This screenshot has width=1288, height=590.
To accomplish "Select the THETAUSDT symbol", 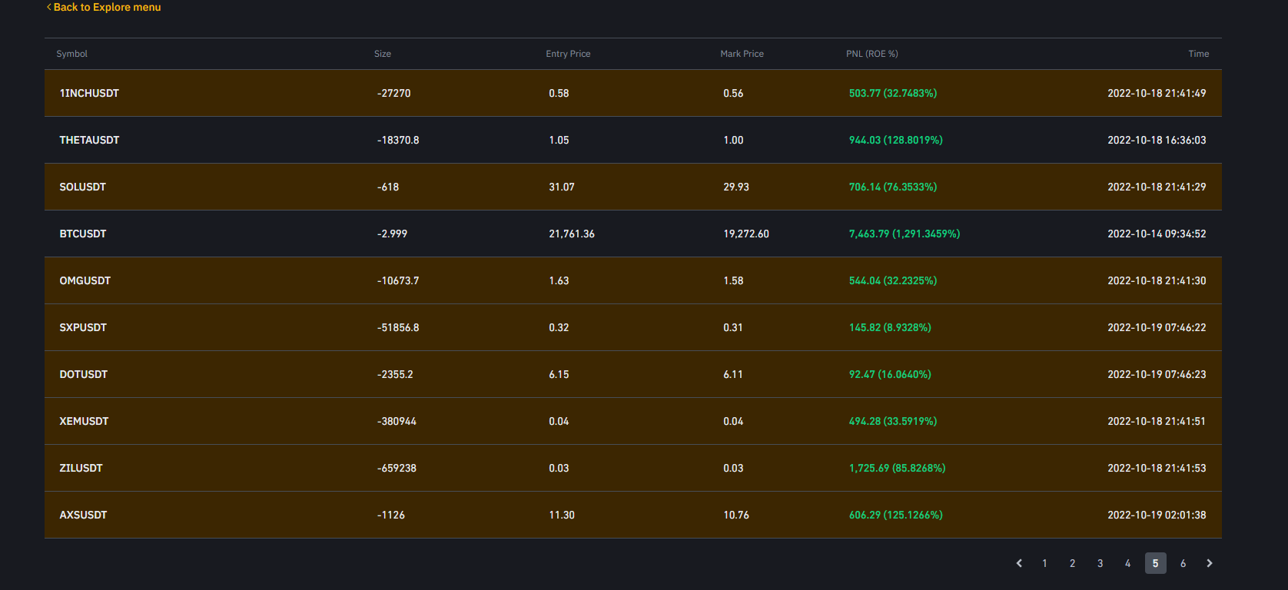I will pos(89,140).
